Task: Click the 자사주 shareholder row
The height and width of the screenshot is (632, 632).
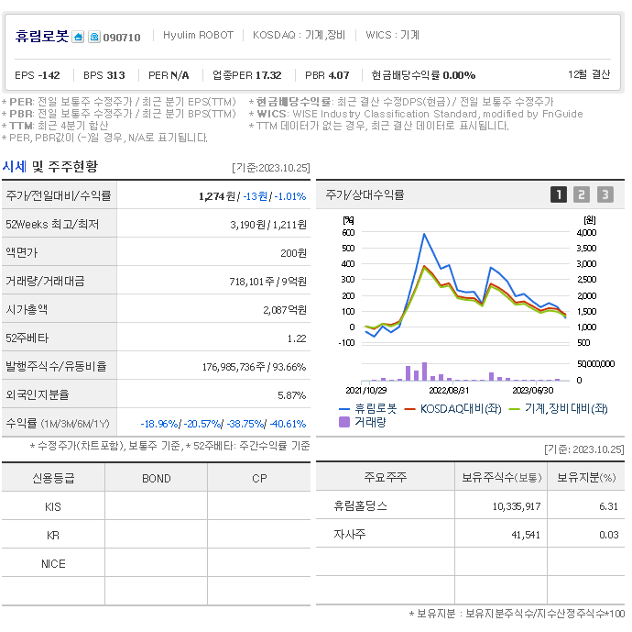Action: click(470, 535)
